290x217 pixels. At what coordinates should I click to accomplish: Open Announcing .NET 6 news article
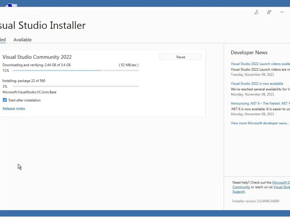260,103
